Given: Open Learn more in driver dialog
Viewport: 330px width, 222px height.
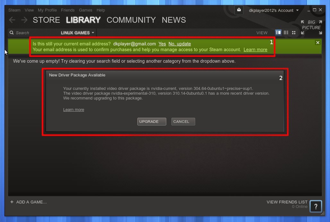Looking at the screenshot, I should (74, 110).
